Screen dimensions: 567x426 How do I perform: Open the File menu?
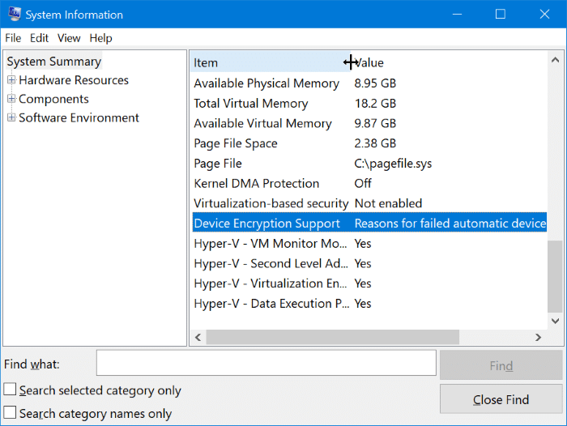13,38
